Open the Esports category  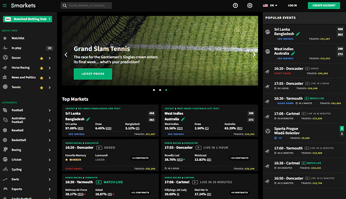(x=17, y=189)
